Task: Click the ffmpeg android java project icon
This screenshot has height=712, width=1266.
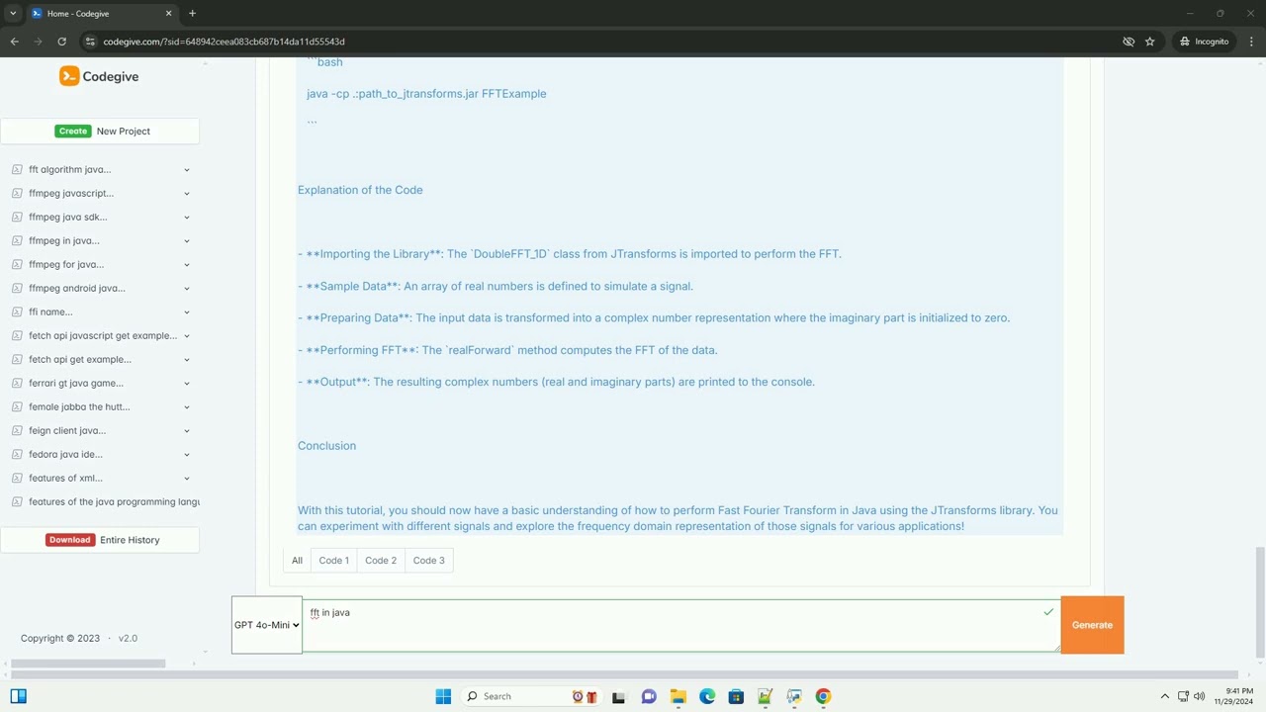Action: click(17, 289)
